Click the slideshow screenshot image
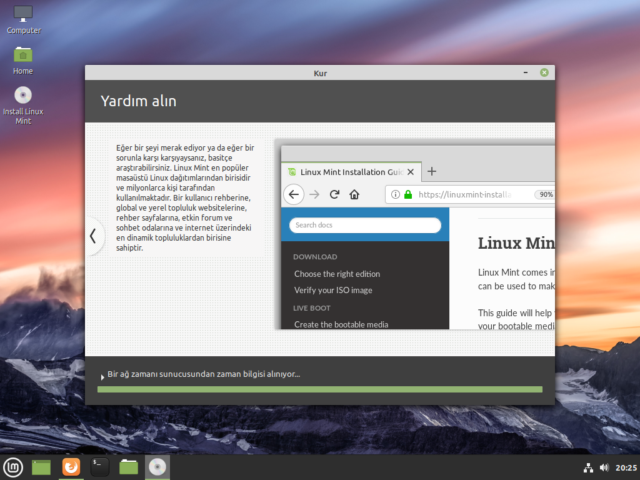This screenshot has width=640, height=480. tap(415, 235)
